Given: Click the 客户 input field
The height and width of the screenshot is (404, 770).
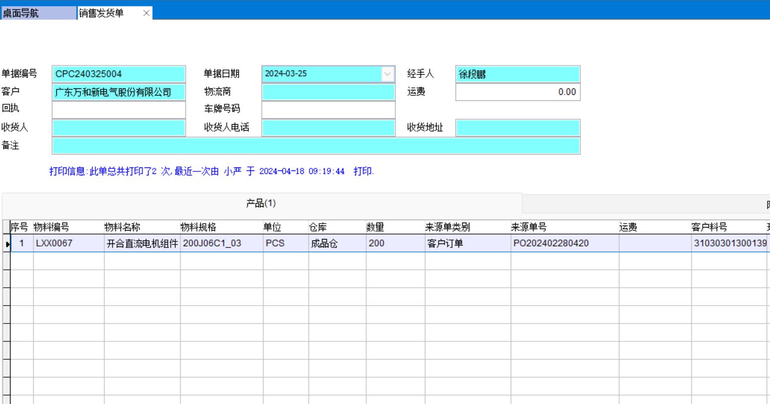Looking at the screenshot, I should coord(118,92).
